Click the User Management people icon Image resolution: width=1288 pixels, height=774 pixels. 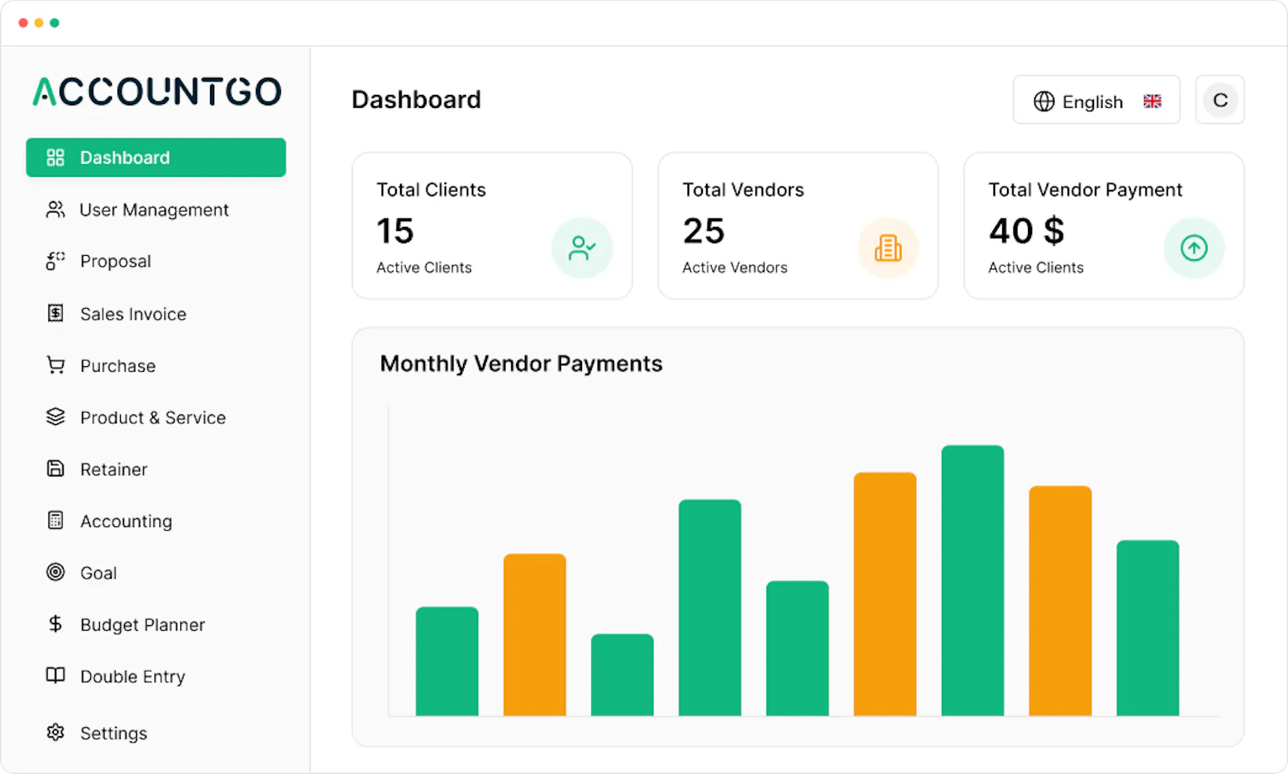point(56,210)
